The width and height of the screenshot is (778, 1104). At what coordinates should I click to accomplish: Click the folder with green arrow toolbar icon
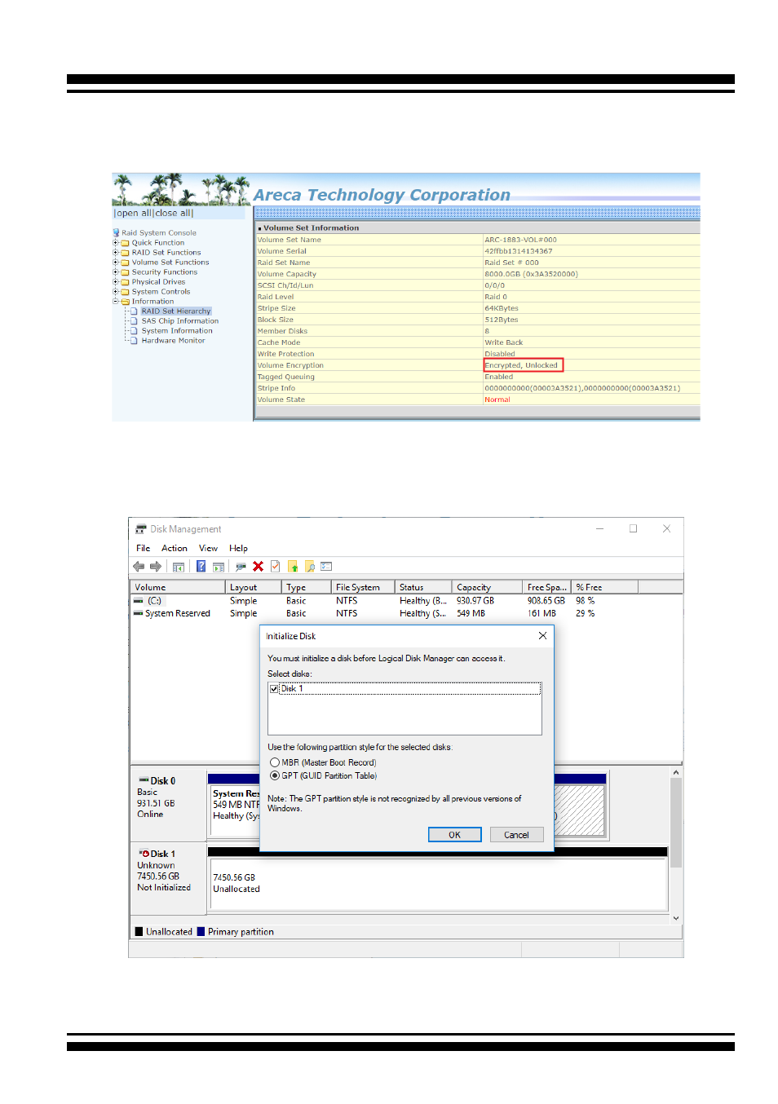pyautogui.click(x=293, y=567)
